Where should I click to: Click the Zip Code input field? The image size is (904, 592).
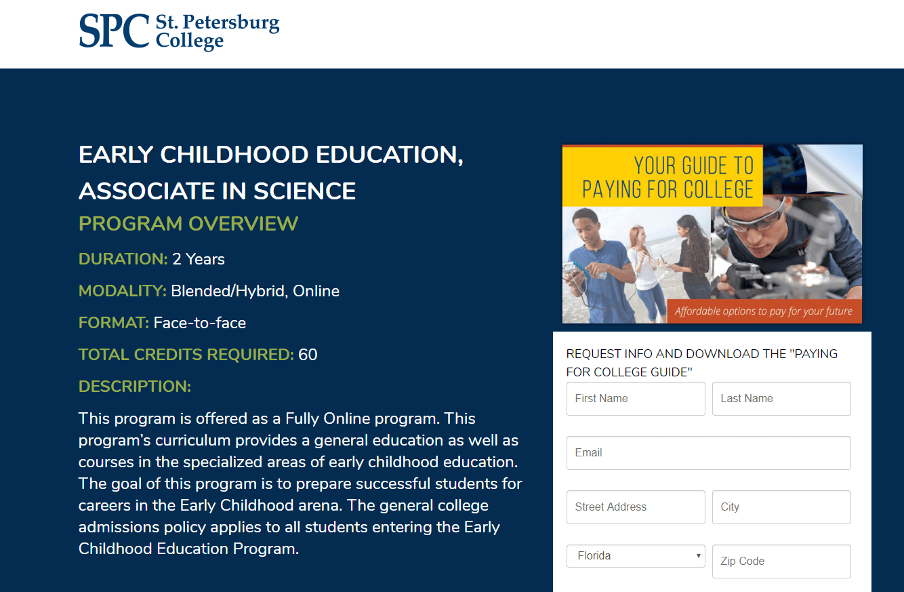[x=781, y=561]
